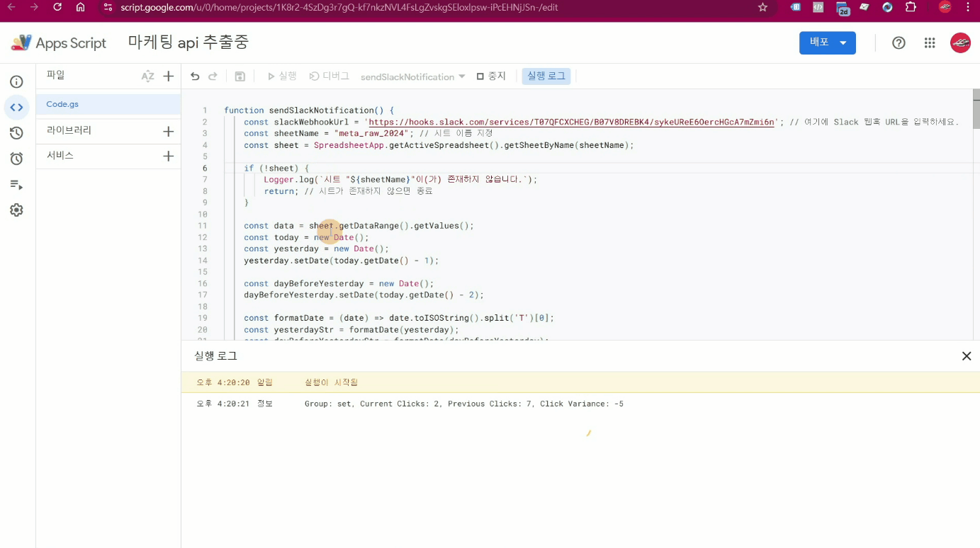Screen dimensions: 980x548
Task: Select the Code.gs file
Action: click(62, 104)
